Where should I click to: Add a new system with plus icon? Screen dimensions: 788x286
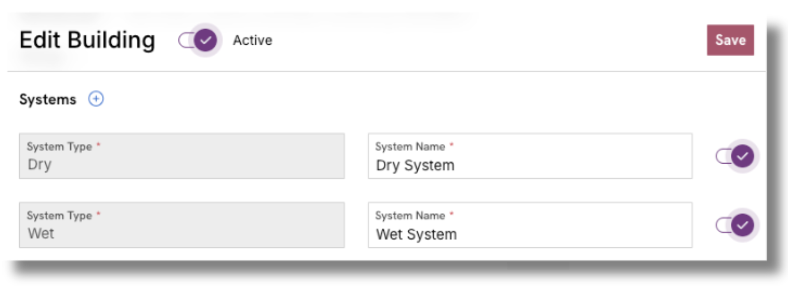click(x=96, y=99)
